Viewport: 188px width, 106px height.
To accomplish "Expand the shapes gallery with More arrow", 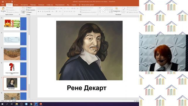I will [112, 12].
